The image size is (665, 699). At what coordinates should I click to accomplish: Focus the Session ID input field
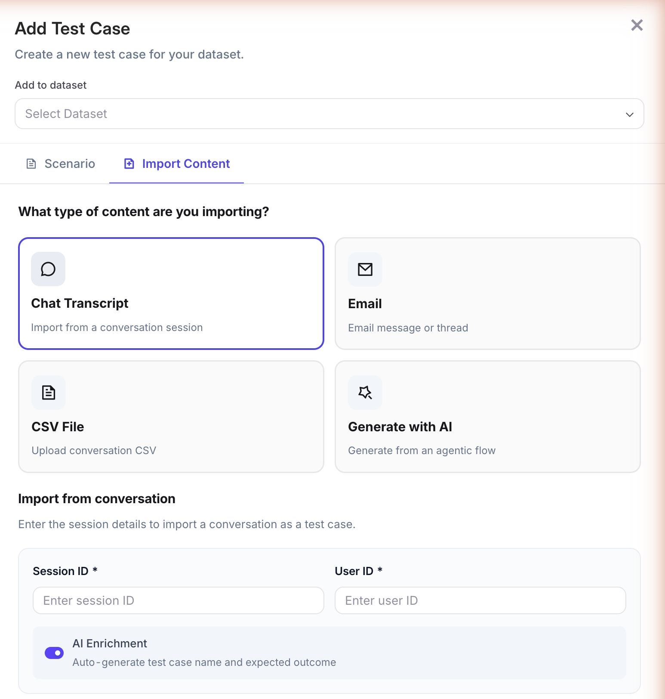(x=179, y=600)
